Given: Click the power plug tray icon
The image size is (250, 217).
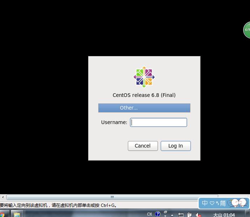Looking at the screenshot, I should (189, 215).
